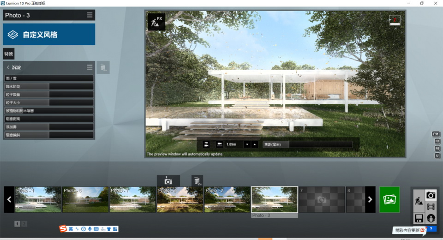Switch to Movie mode filmstrip icon
Image resolution: width=443 pixels, height=240 pixels.
coord(431,207)
